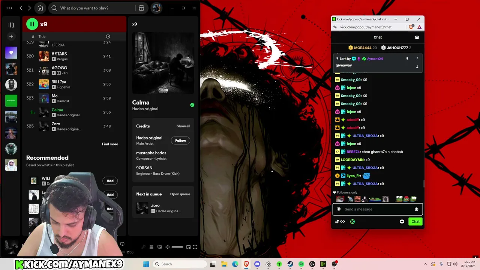Viewport: 480px width, 270px height.
Task: Open the Kick emote icon below chat input
Action: click(x=352, y=222)
